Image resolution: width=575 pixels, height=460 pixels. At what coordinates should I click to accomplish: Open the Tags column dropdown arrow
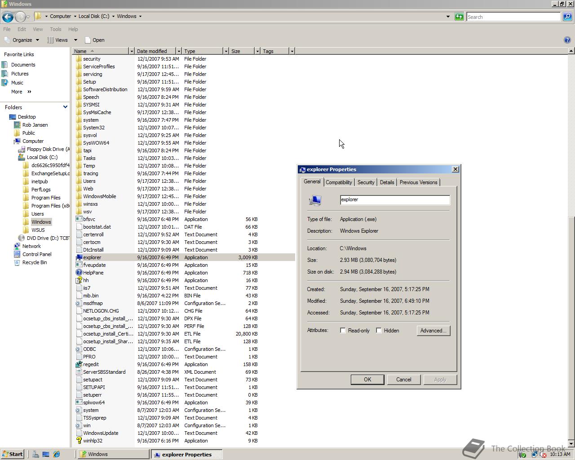(x=292, y=51)
